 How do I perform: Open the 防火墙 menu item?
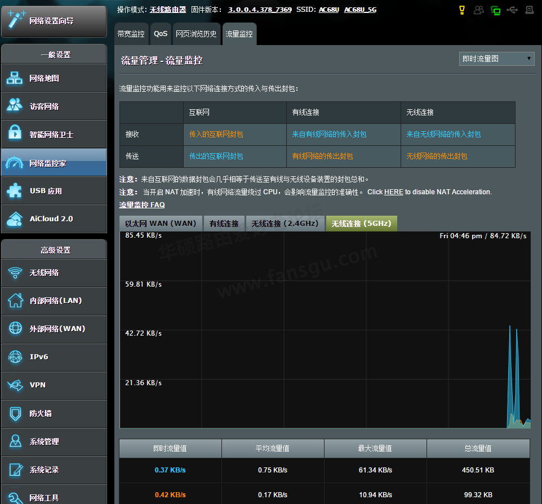click(x=54, y=413)
